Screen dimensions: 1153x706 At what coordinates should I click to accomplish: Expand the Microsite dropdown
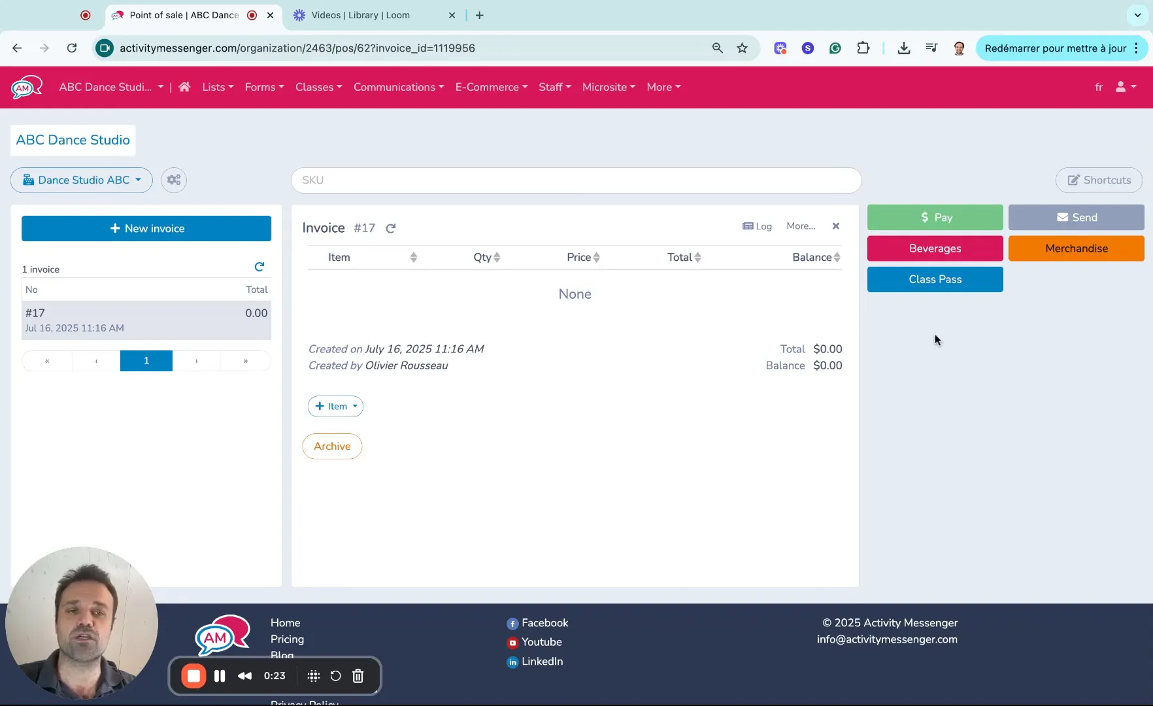(x=609, y=87)
